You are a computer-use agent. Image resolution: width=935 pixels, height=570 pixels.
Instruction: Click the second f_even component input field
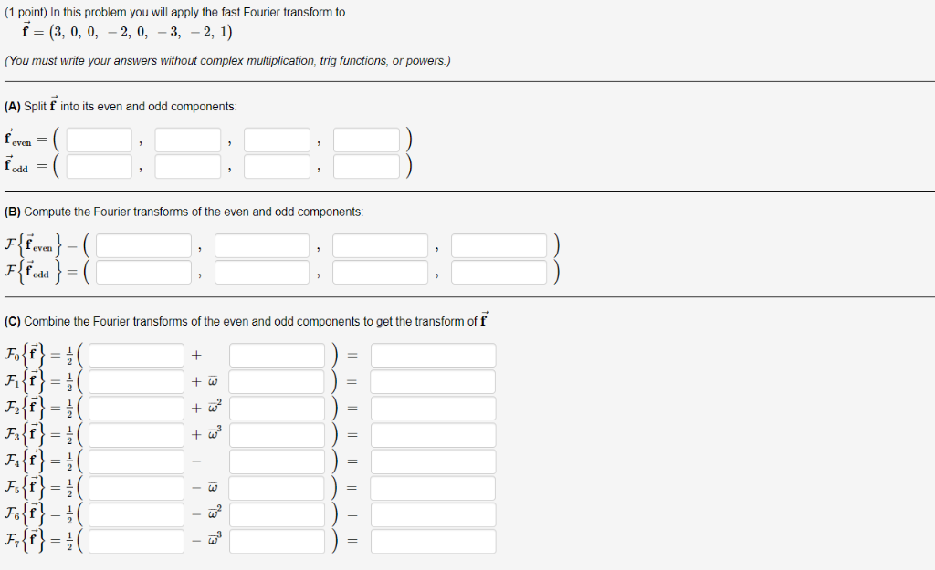point(188,139)
